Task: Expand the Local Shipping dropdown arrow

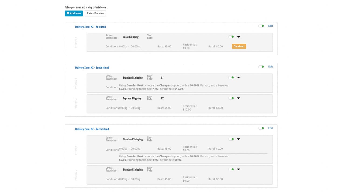Action: [x=239, y=37]
